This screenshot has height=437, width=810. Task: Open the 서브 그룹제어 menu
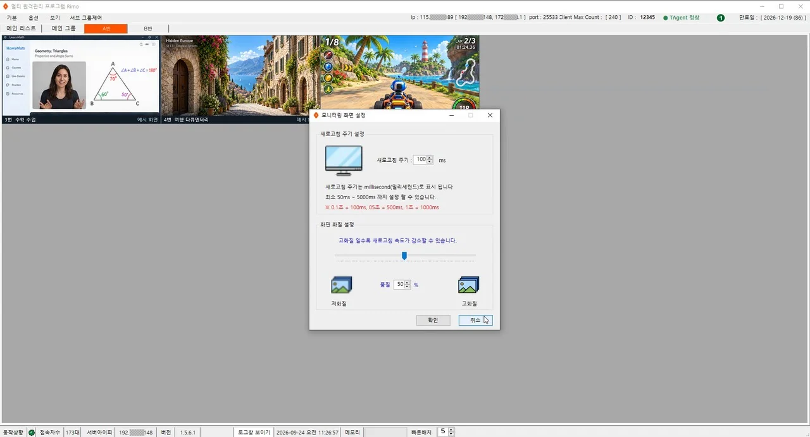point(85,18)
